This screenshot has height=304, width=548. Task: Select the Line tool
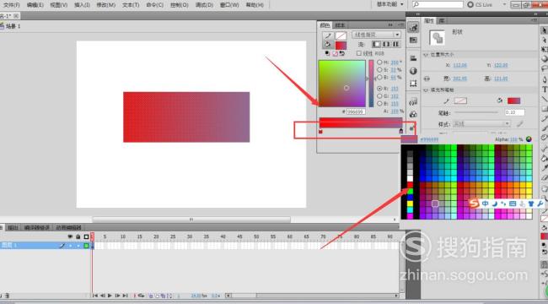[545, 100]
